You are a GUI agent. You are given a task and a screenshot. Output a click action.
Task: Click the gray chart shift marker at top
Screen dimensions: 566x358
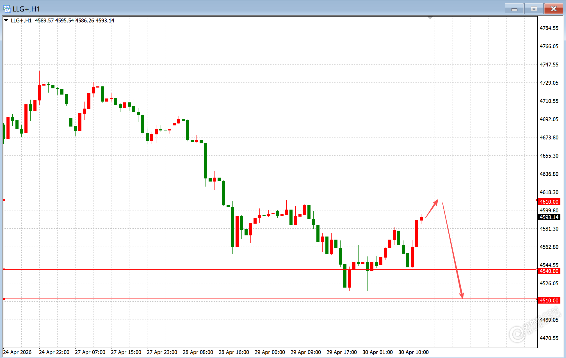coord(430,18)
